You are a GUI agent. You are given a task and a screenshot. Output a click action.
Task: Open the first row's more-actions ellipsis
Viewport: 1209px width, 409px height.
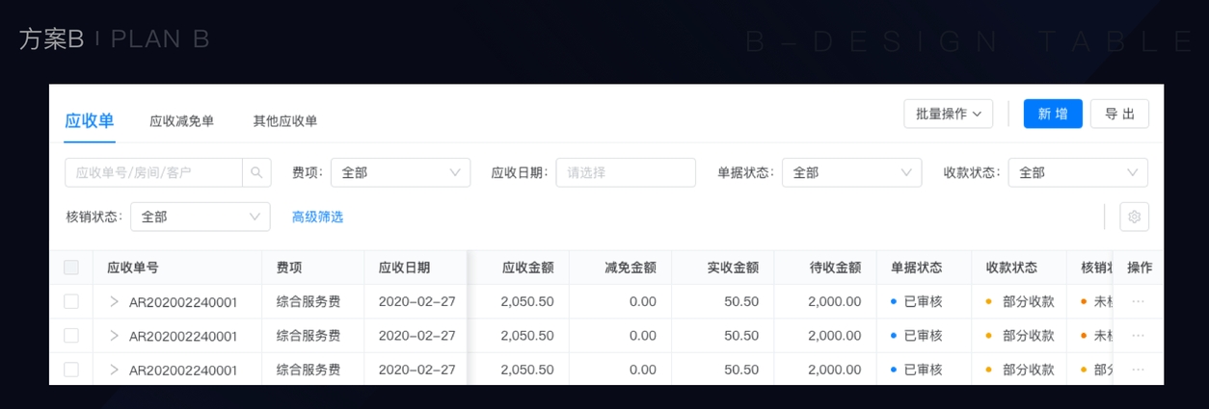[1138, 302]
